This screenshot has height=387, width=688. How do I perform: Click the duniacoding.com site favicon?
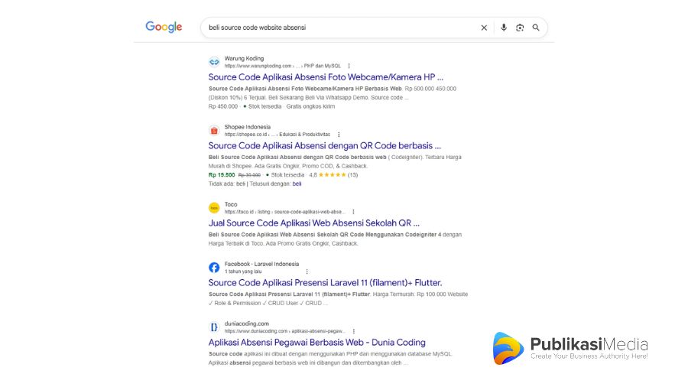coord(214,327)
